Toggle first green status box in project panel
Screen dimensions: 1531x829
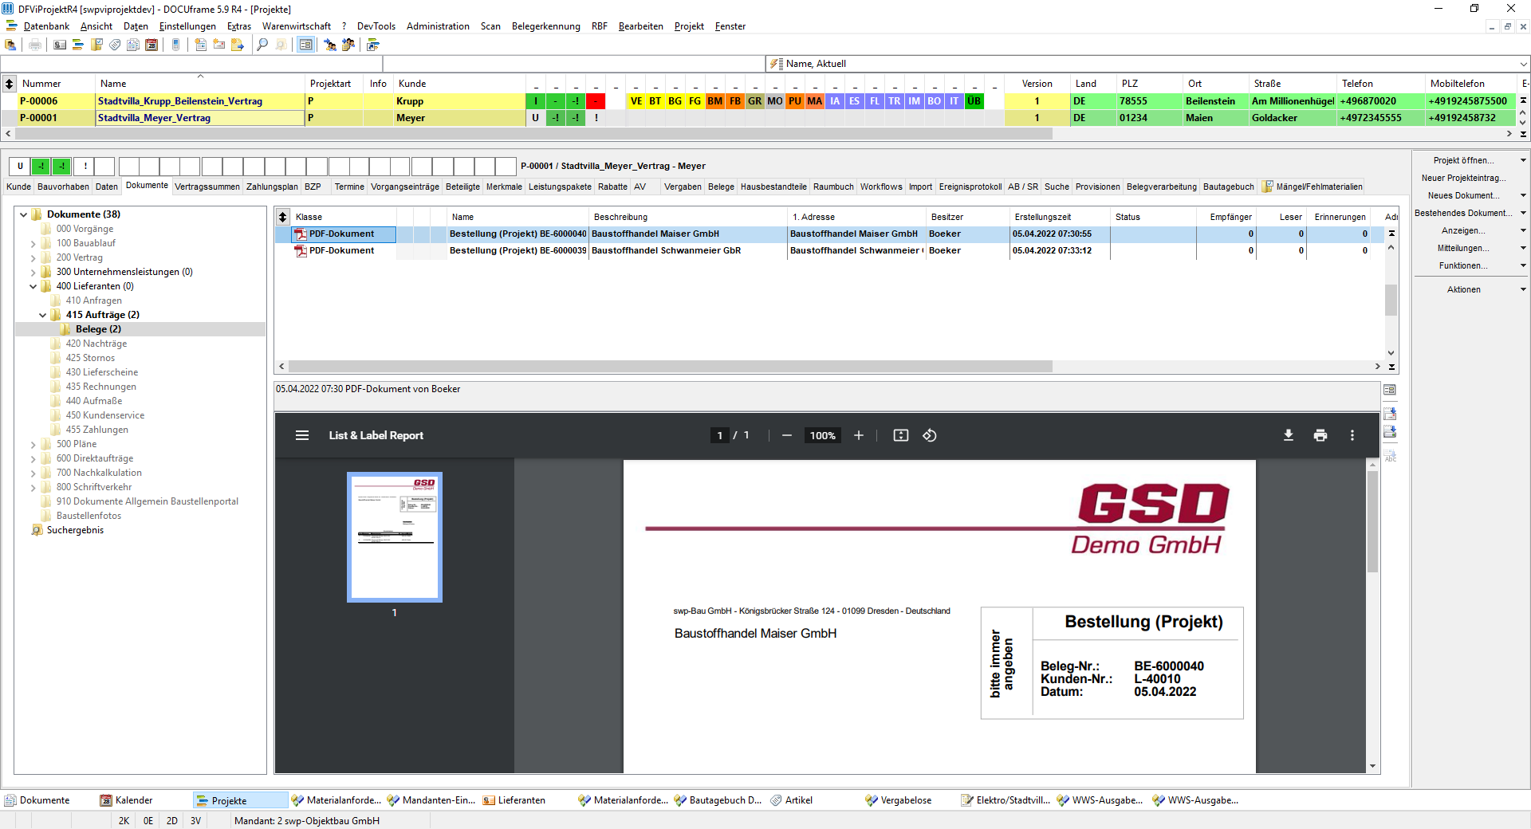[41, 167]
